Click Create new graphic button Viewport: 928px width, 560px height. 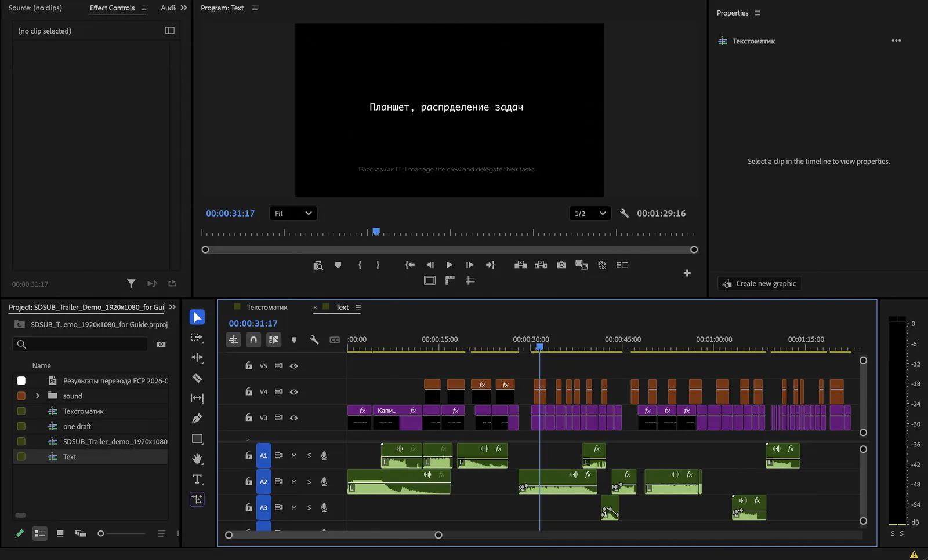(x=759, y=283)
